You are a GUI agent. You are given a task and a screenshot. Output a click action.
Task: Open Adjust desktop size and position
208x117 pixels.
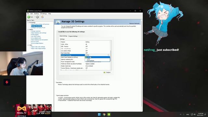[x=39, y=40]
